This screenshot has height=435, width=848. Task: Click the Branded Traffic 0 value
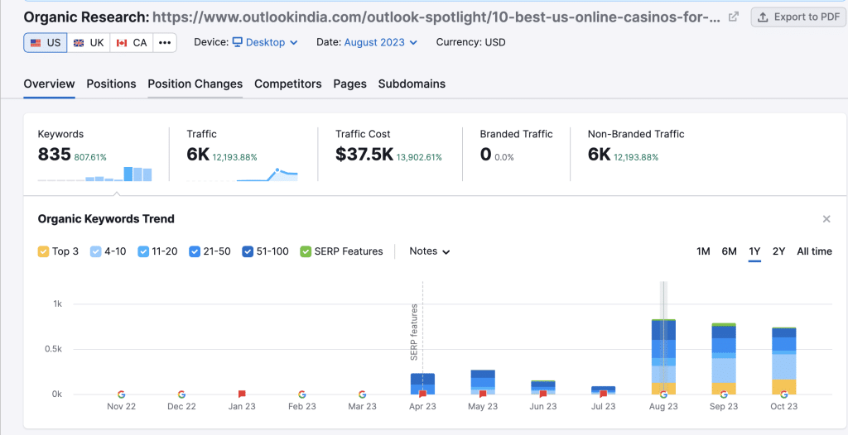485,155
